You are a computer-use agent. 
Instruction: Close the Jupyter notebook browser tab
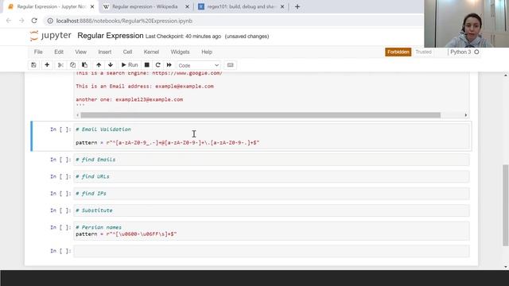click(x=92, y=6)
